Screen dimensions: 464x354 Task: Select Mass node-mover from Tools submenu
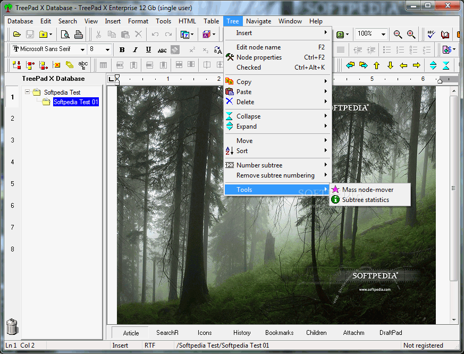[x=370, y=189]
